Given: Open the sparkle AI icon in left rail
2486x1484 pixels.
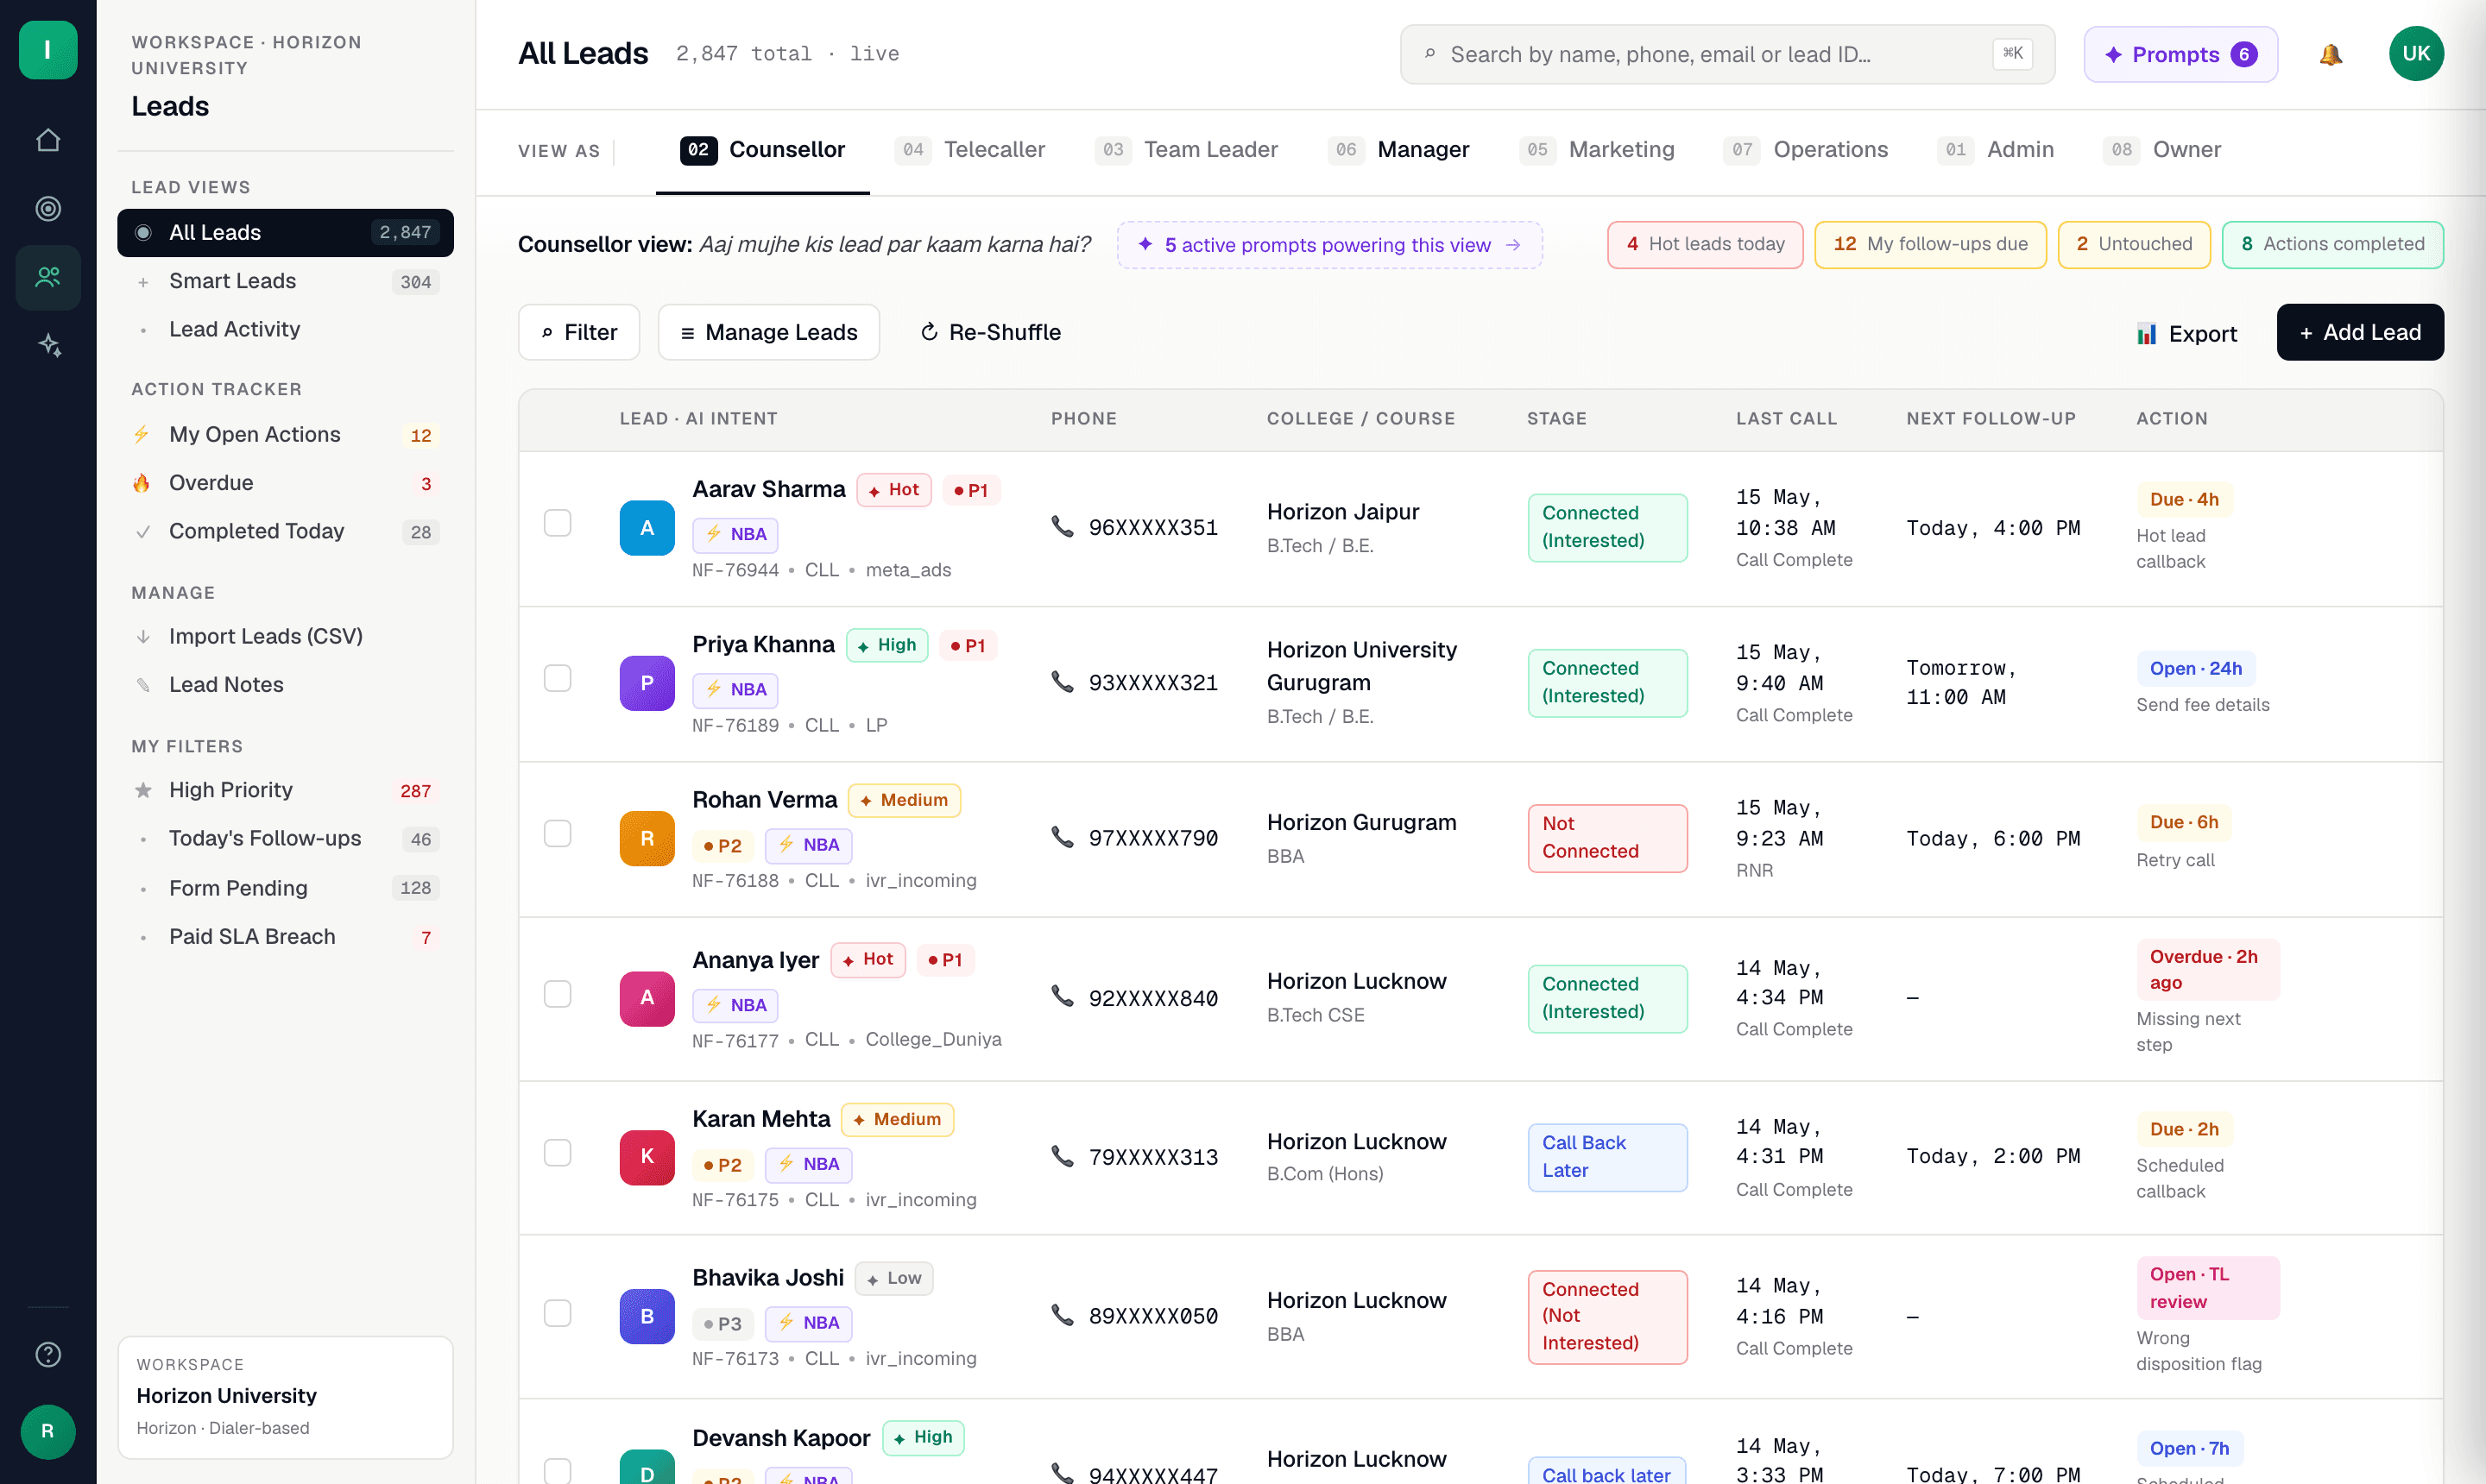Looking at the screenshot, I should (x=48, y=345).
